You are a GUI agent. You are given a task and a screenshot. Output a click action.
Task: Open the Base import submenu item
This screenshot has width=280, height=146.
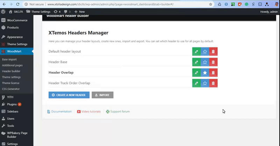tap(9, 59)
